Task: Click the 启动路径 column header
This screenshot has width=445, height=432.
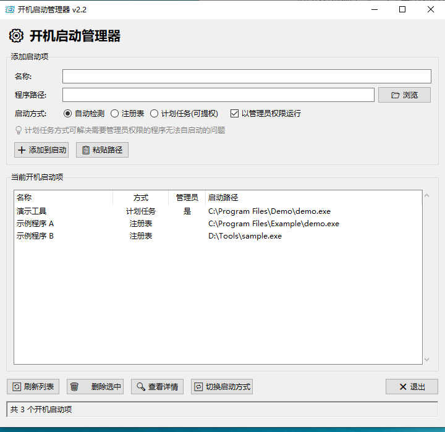Action: click(314, 198)
